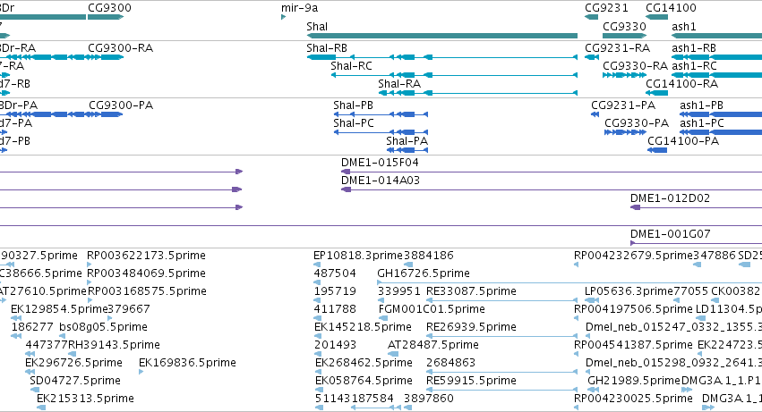762x412 pixels.
Task: Select the Shal-PB protein feature
Action: click(x=381, y=114)
